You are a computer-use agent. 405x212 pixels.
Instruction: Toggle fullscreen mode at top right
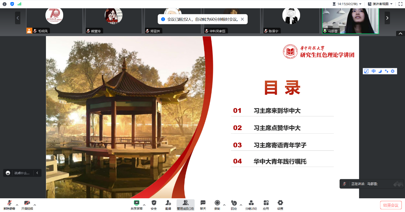pos(400,4)
